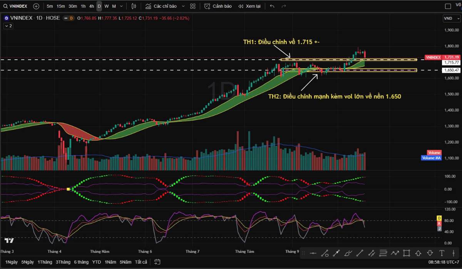Screen dimensions: 462x269
Task: Select the TH1 Điều chỉnh về 1.715 annotation
Action: pyautogui.click(x=281, y=42)
